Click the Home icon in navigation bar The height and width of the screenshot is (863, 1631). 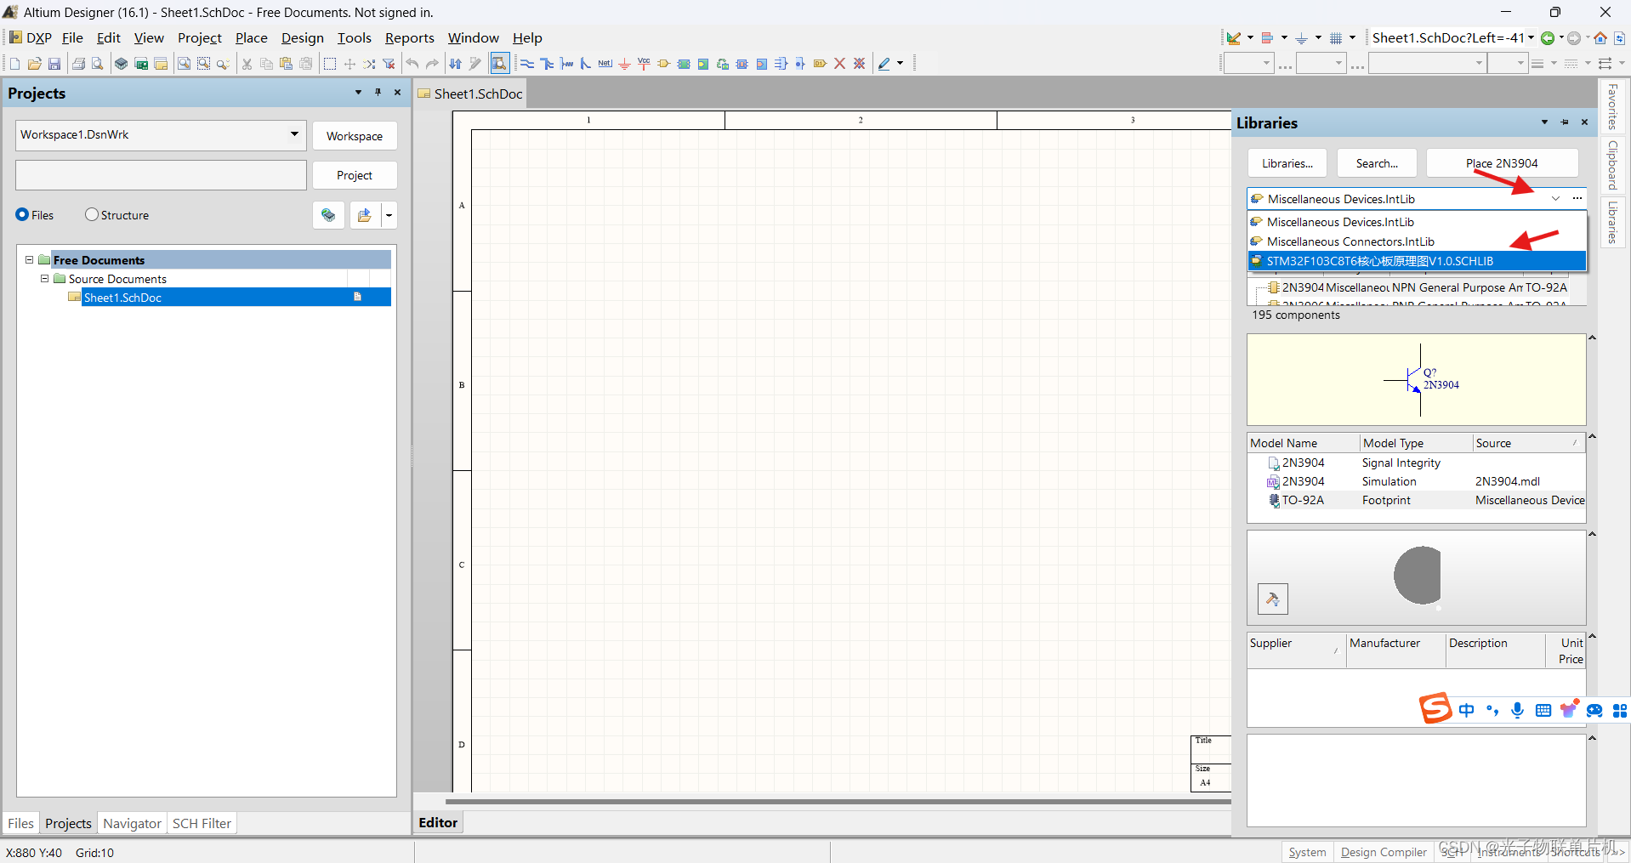pos(1600,38)
